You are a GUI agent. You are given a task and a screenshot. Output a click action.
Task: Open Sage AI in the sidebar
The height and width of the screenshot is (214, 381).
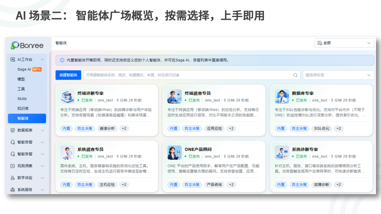(24, 69)
